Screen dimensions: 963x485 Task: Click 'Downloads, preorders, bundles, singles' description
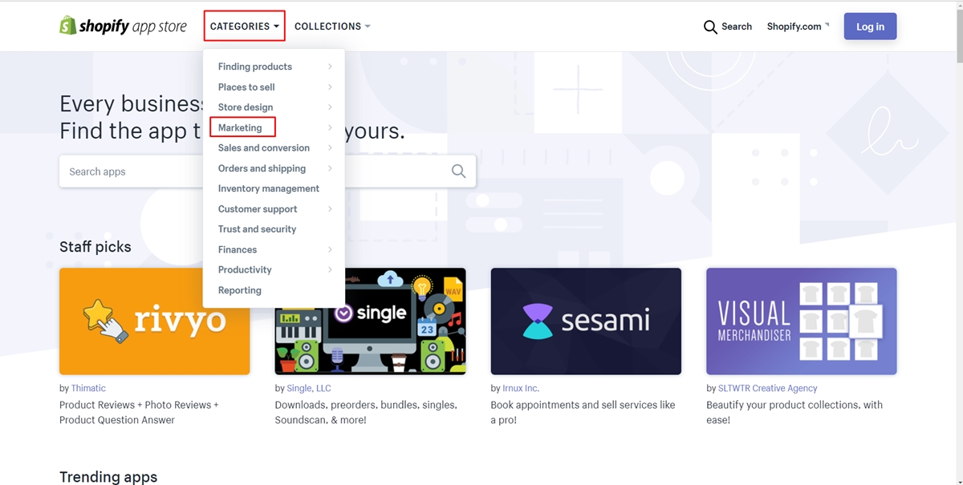(366, 412)
